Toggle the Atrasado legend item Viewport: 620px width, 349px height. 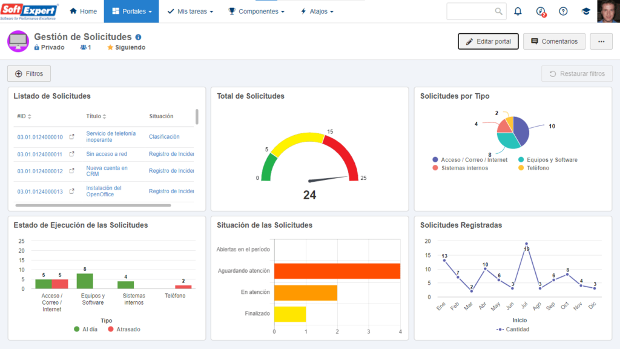coord(124,329)
